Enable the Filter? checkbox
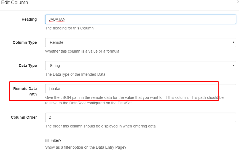 tap(47, 140)
